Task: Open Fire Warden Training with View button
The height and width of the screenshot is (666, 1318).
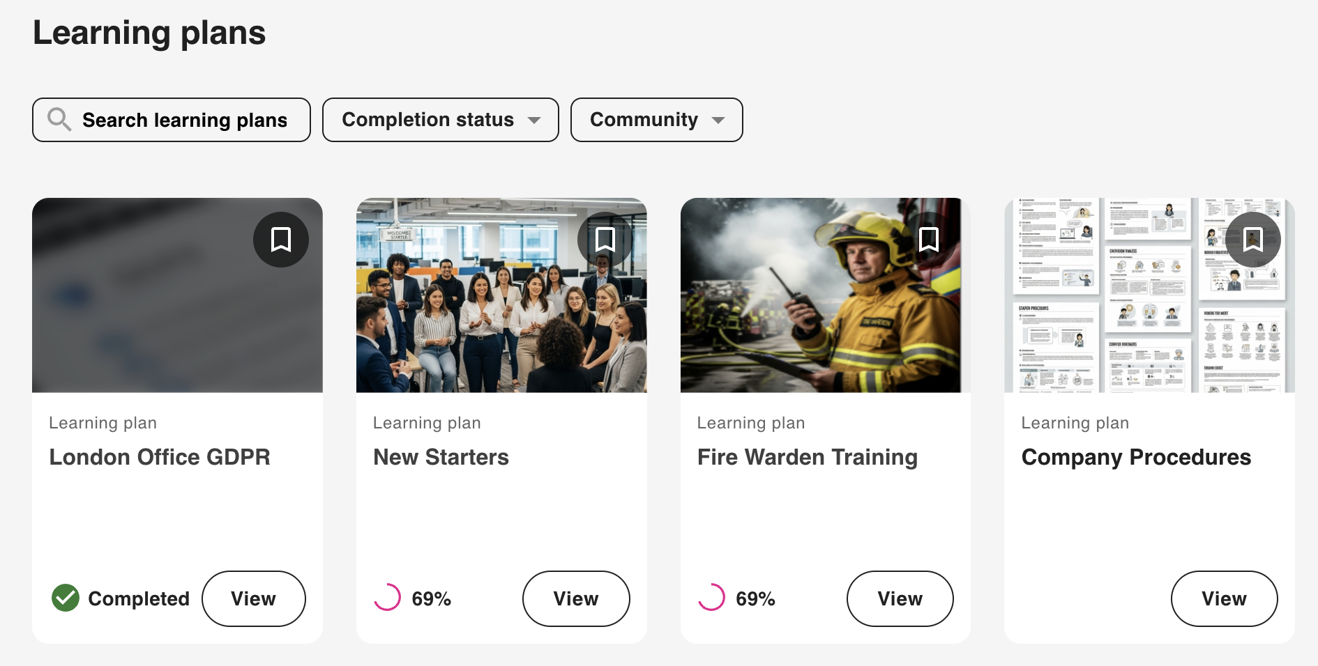Action: 900,598
